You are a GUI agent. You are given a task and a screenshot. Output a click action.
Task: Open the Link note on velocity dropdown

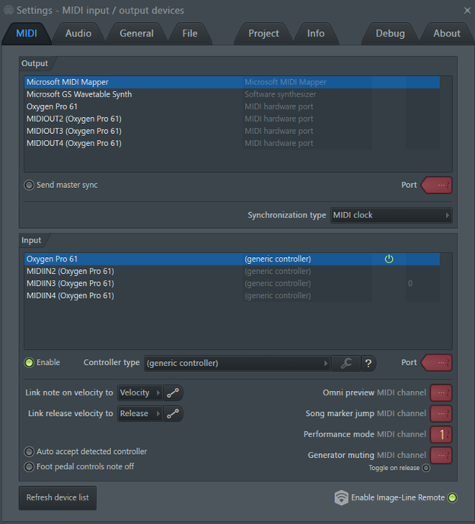[x=140, y=392]
